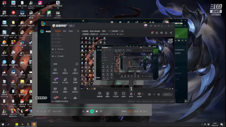Select the active orange scene tab
Viewport: 226px width, 127px height.
click(58, 31)
